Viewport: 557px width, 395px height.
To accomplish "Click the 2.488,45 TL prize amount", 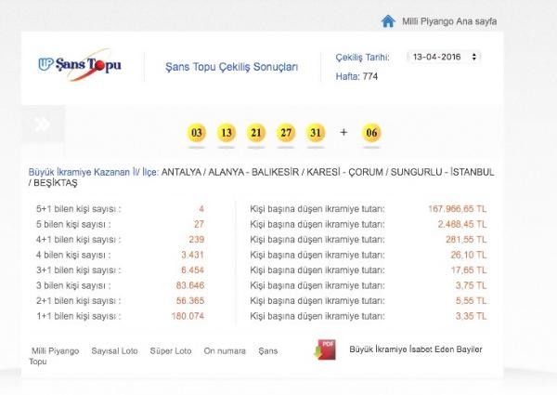I will pos(462,224).
